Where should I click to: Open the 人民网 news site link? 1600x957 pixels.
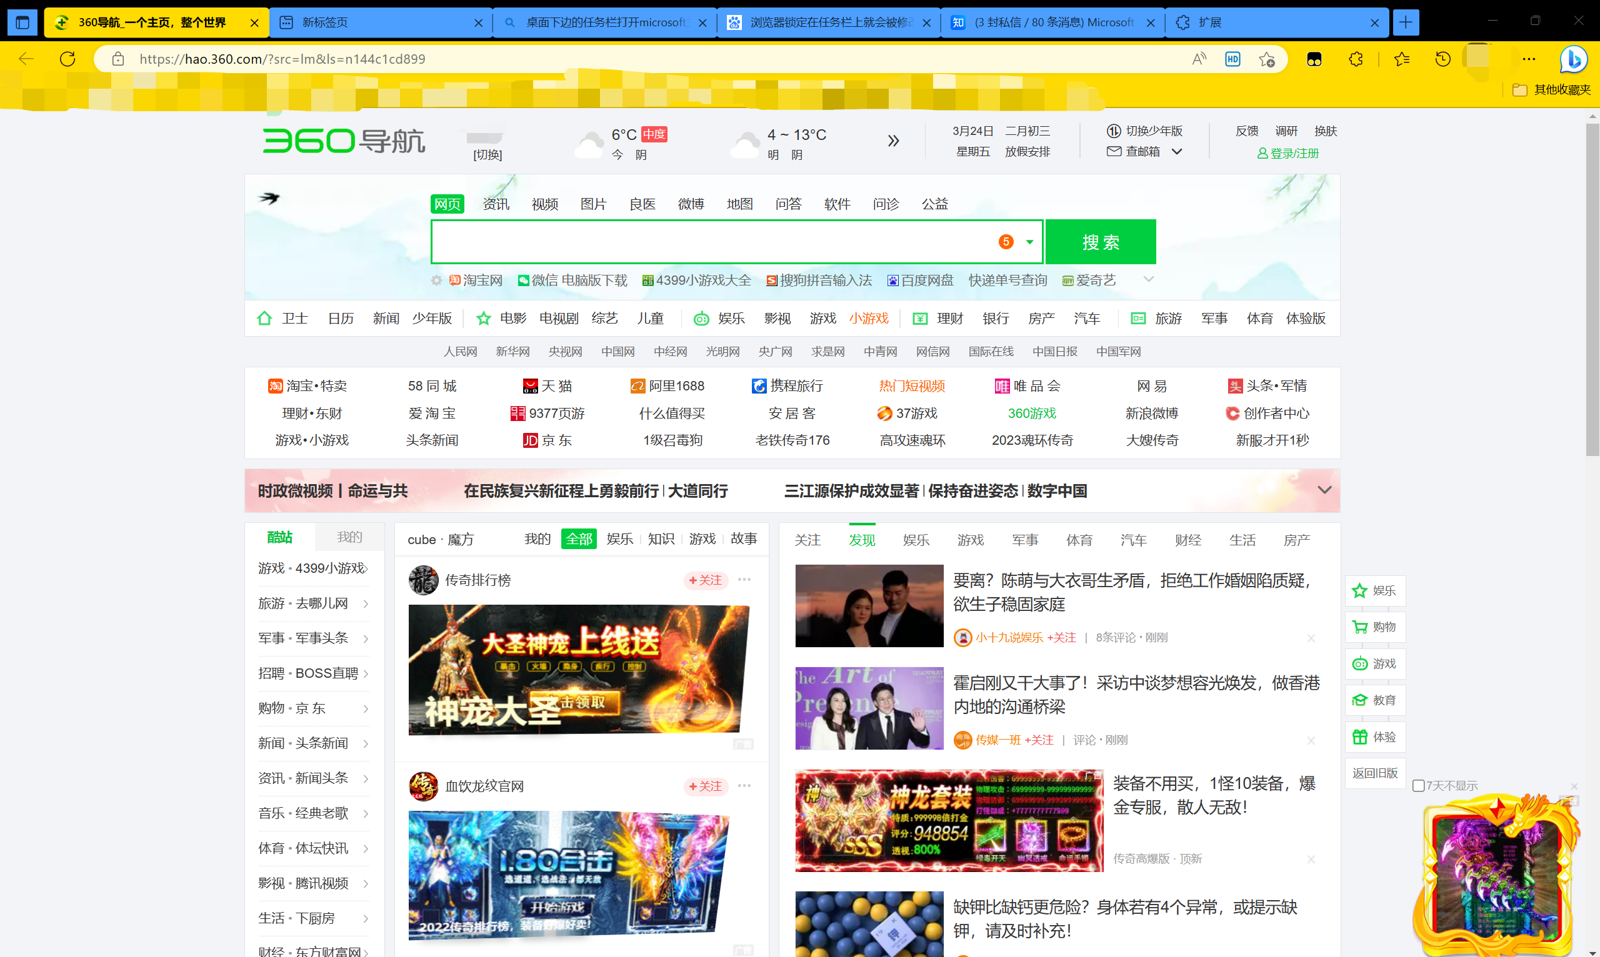460,352
